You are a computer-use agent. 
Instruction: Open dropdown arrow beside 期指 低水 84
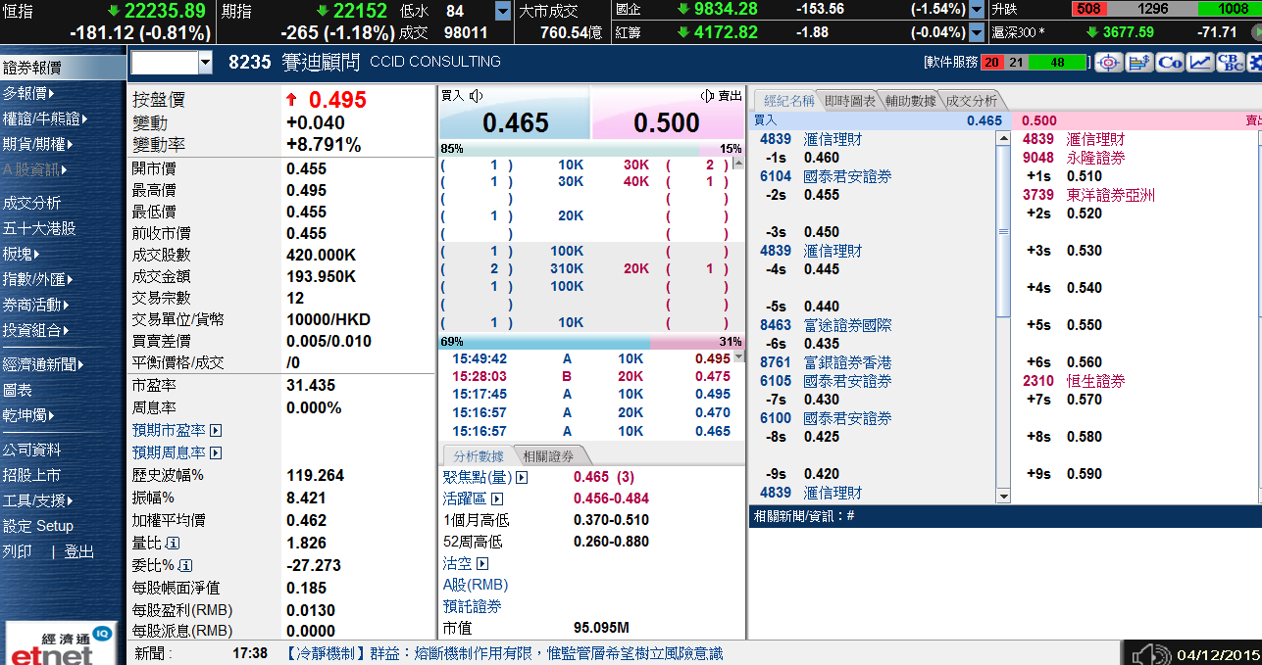click(503, 11)
